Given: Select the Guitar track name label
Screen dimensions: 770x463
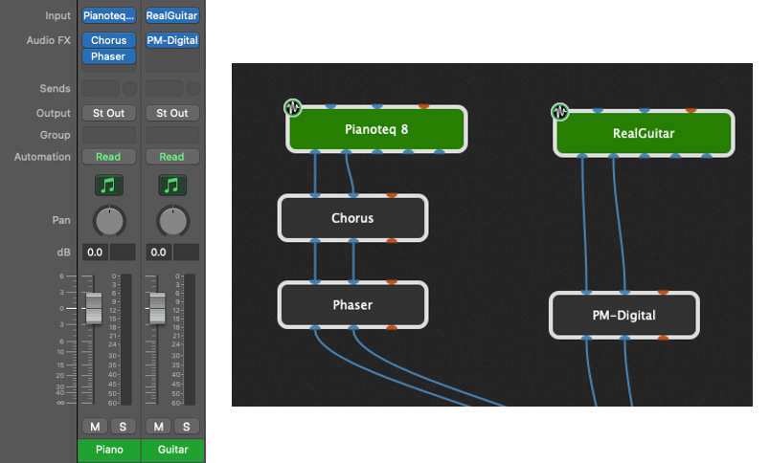Looking at the screenshot, I should pos(172,450).
